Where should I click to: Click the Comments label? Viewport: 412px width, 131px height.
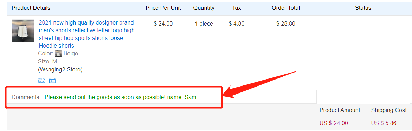tap(27, 97)
